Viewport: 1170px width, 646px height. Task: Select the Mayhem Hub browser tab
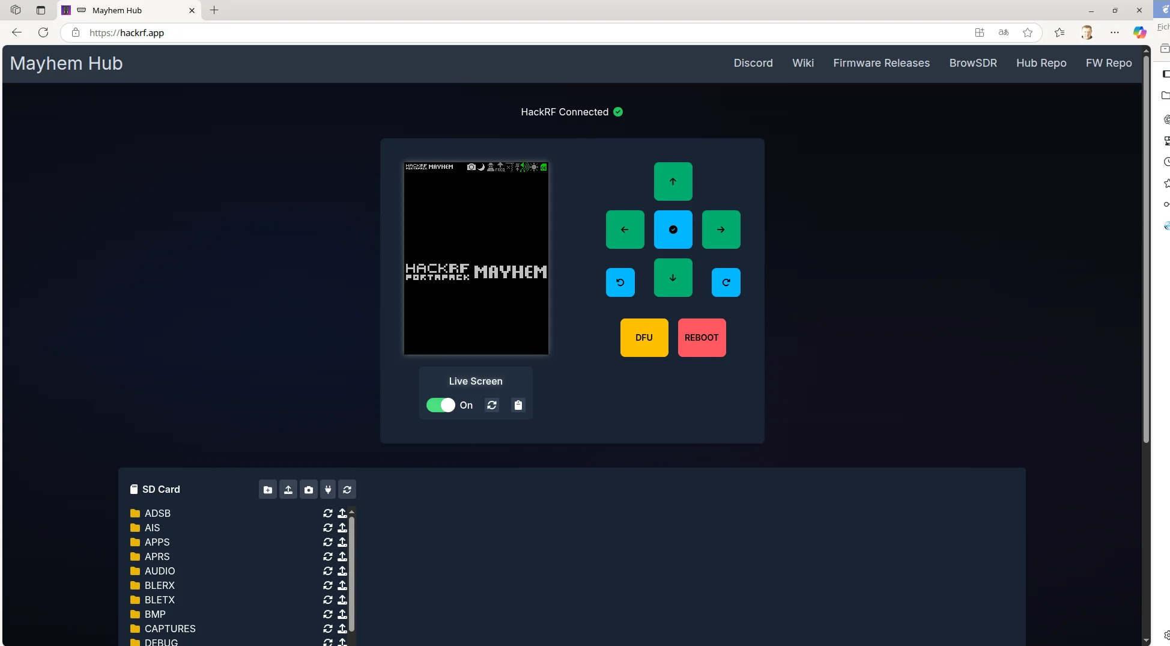click(x=129, y=10)
